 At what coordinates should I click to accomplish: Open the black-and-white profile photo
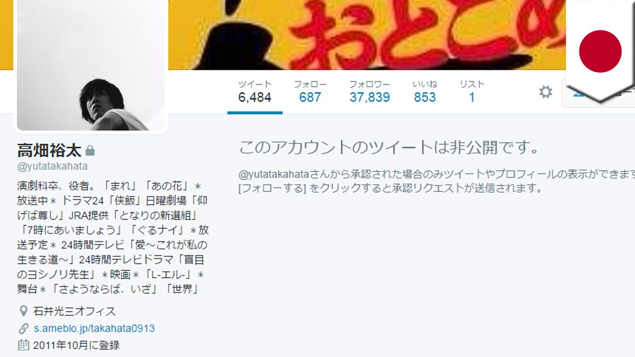90,65
